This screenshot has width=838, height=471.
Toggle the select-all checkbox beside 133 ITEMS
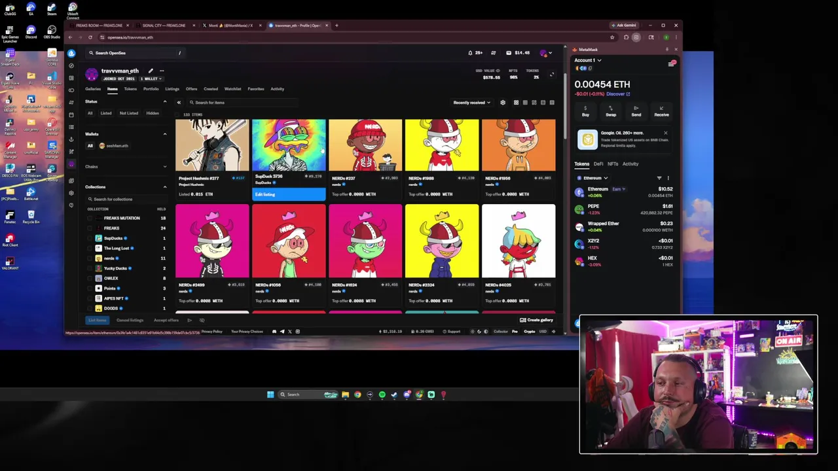(178, 114)
